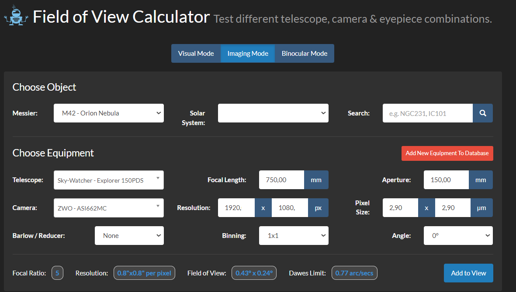Screen dimensions: 516x292
Task: Edit the Aperture value field
Action: 446,180
